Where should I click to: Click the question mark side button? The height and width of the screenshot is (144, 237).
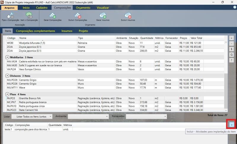(231, 60)
